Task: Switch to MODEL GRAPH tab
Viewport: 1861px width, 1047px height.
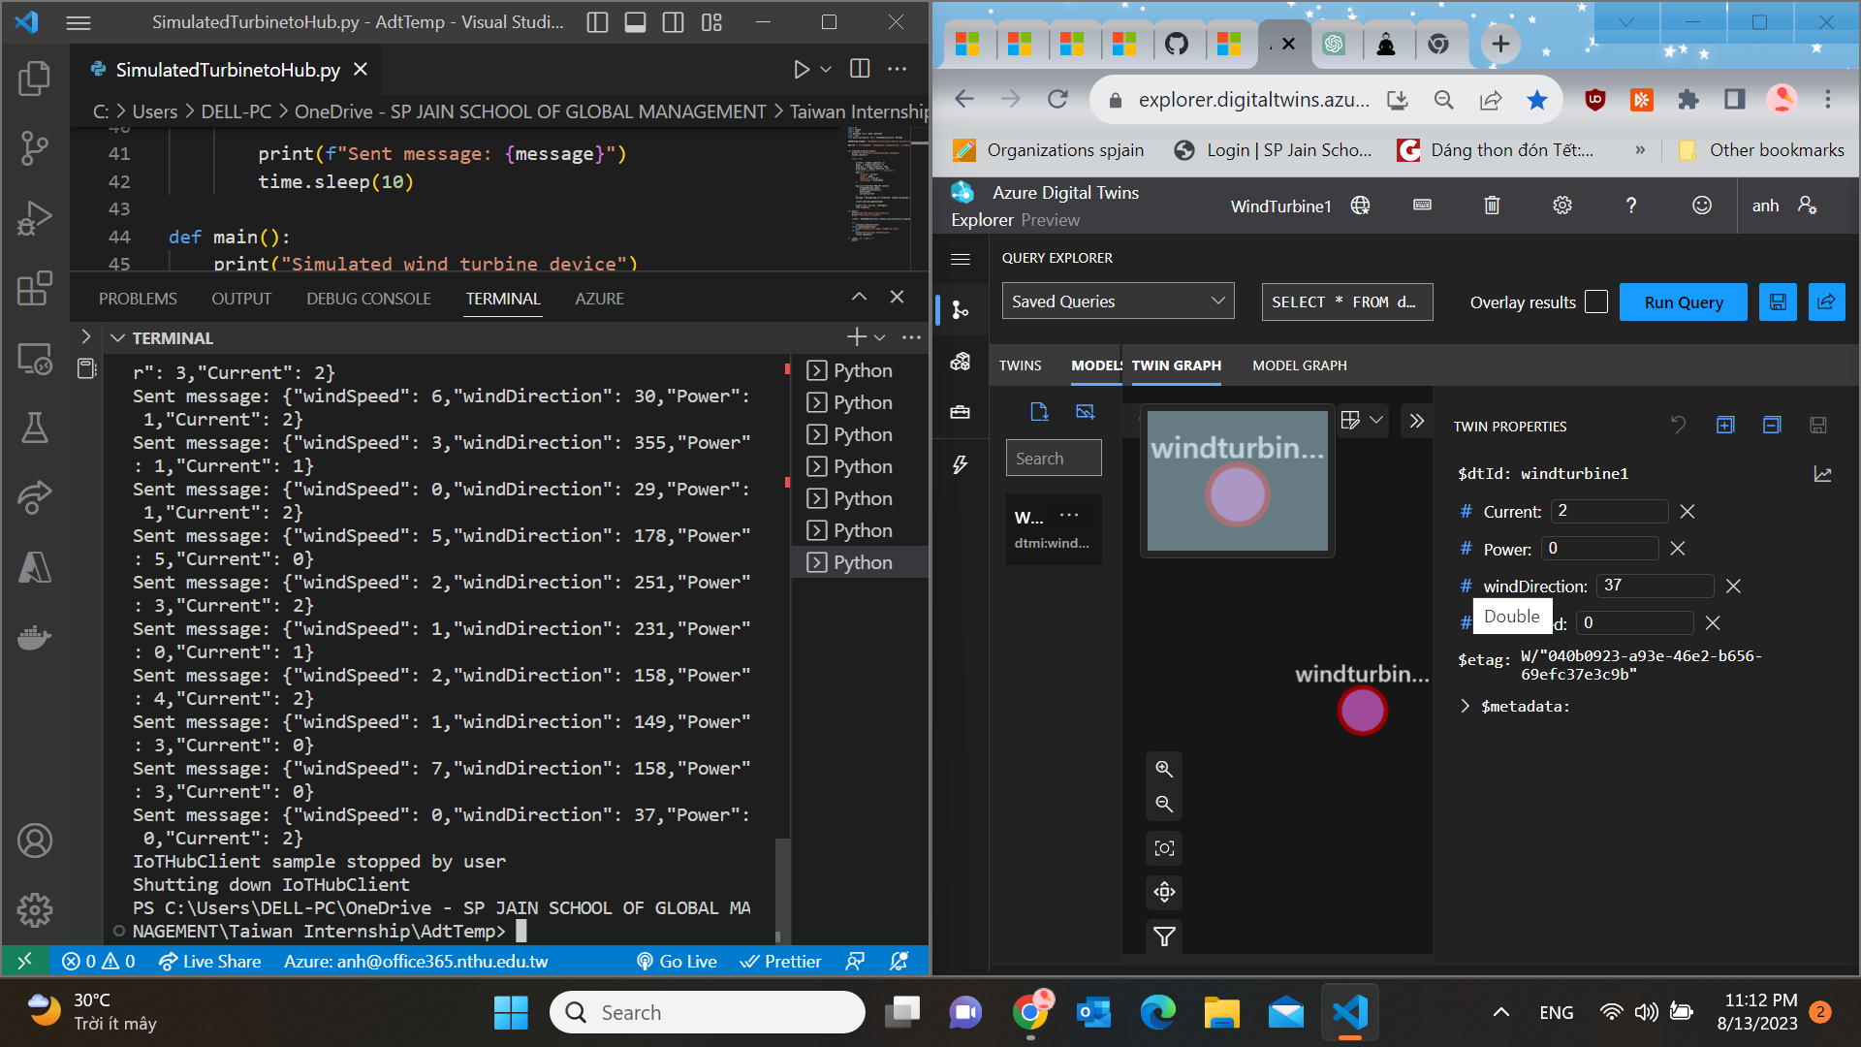Action: pyautogui.click(x=1299, y=365)
